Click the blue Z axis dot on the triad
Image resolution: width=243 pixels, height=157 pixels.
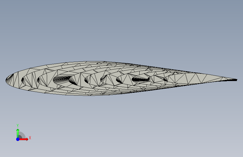(18, 139)
